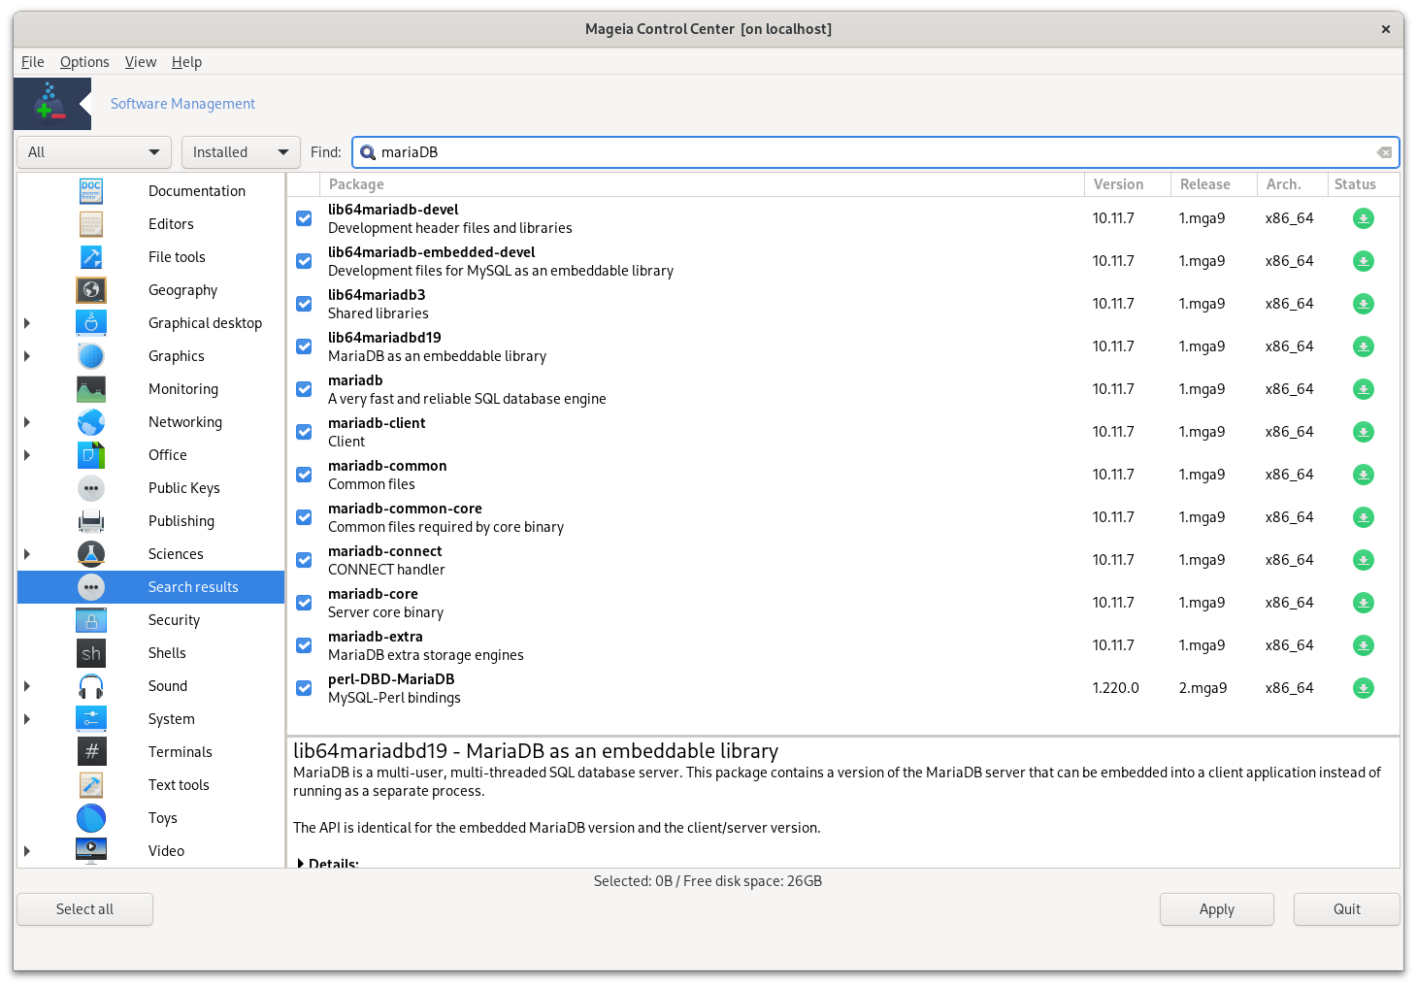Select the mariadb-core package row

(x=843, y=603)
